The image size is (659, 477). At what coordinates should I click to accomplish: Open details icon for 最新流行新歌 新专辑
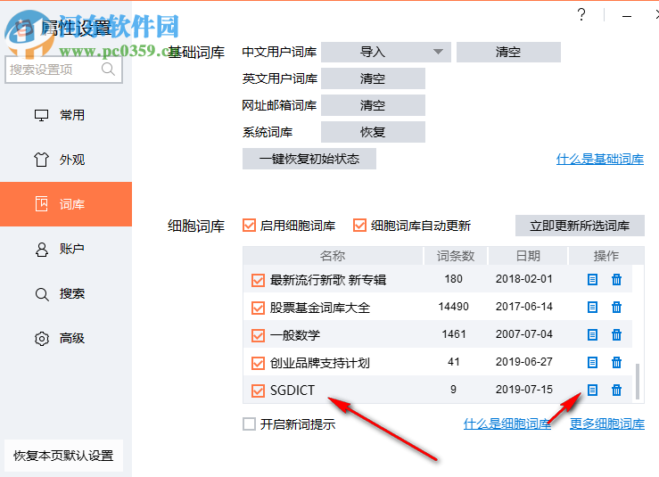point(592,279)
